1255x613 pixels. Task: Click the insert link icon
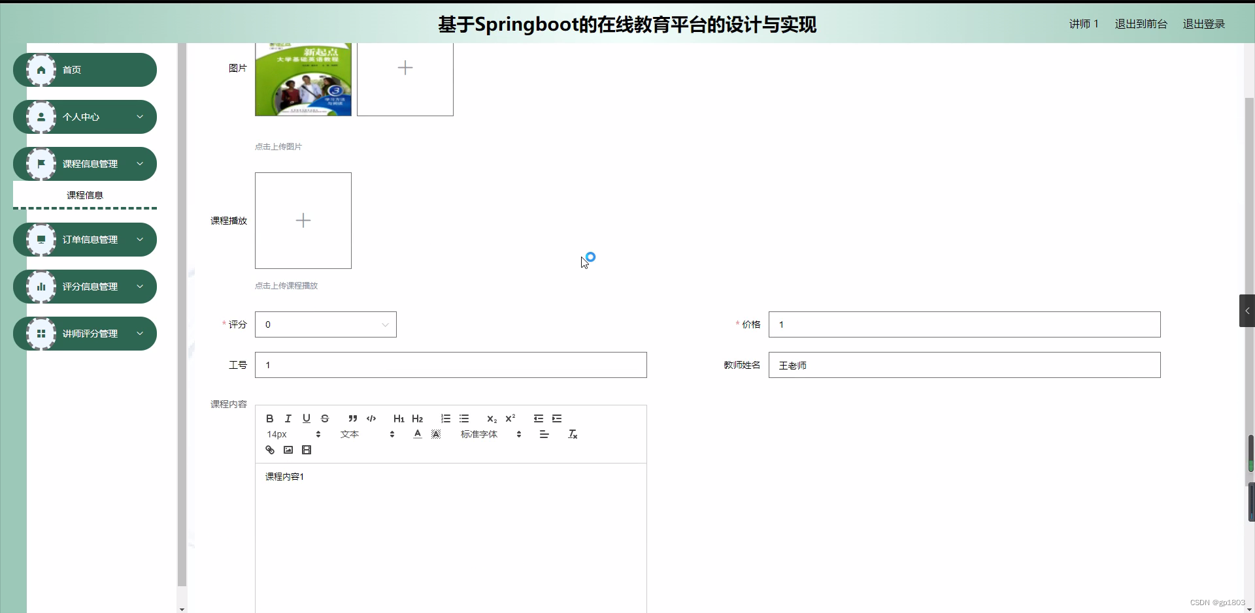coord(269,450)
